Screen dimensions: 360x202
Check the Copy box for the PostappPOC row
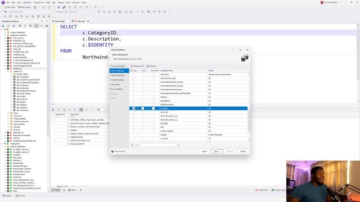click(134, 101)
